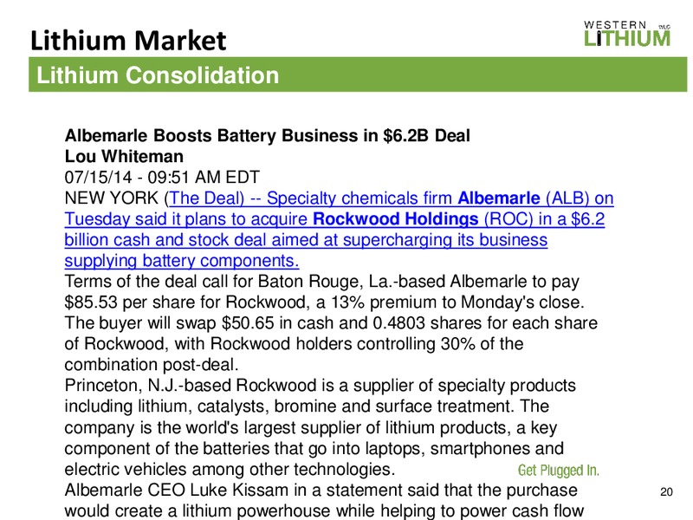This screenshot has width=693, height=520.
Task: Click the slide page number 20
Action: pos(666,491)
